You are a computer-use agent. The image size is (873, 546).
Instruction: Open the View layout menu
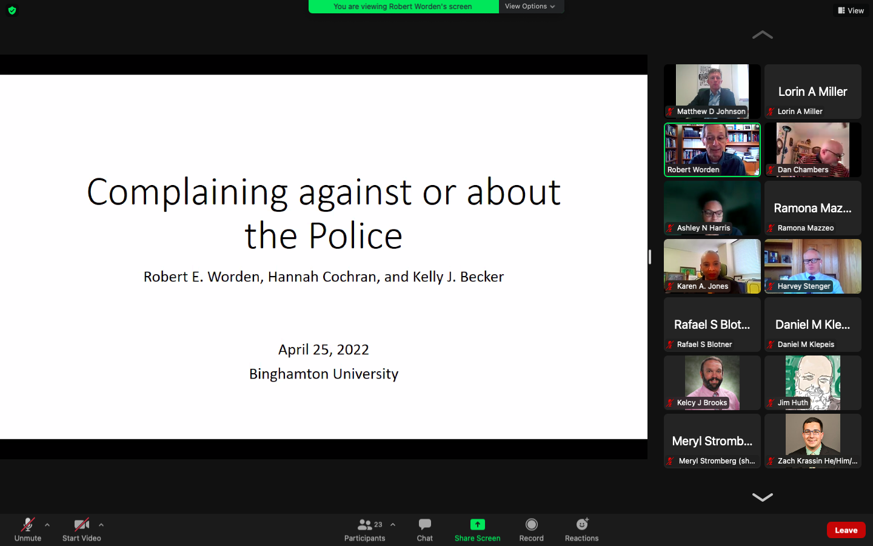[851, 10]
